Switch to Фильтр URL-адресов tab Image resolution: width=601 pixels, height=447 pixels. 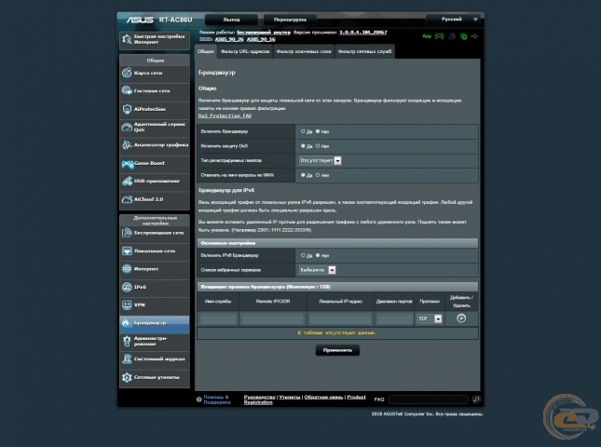point(245,51)
